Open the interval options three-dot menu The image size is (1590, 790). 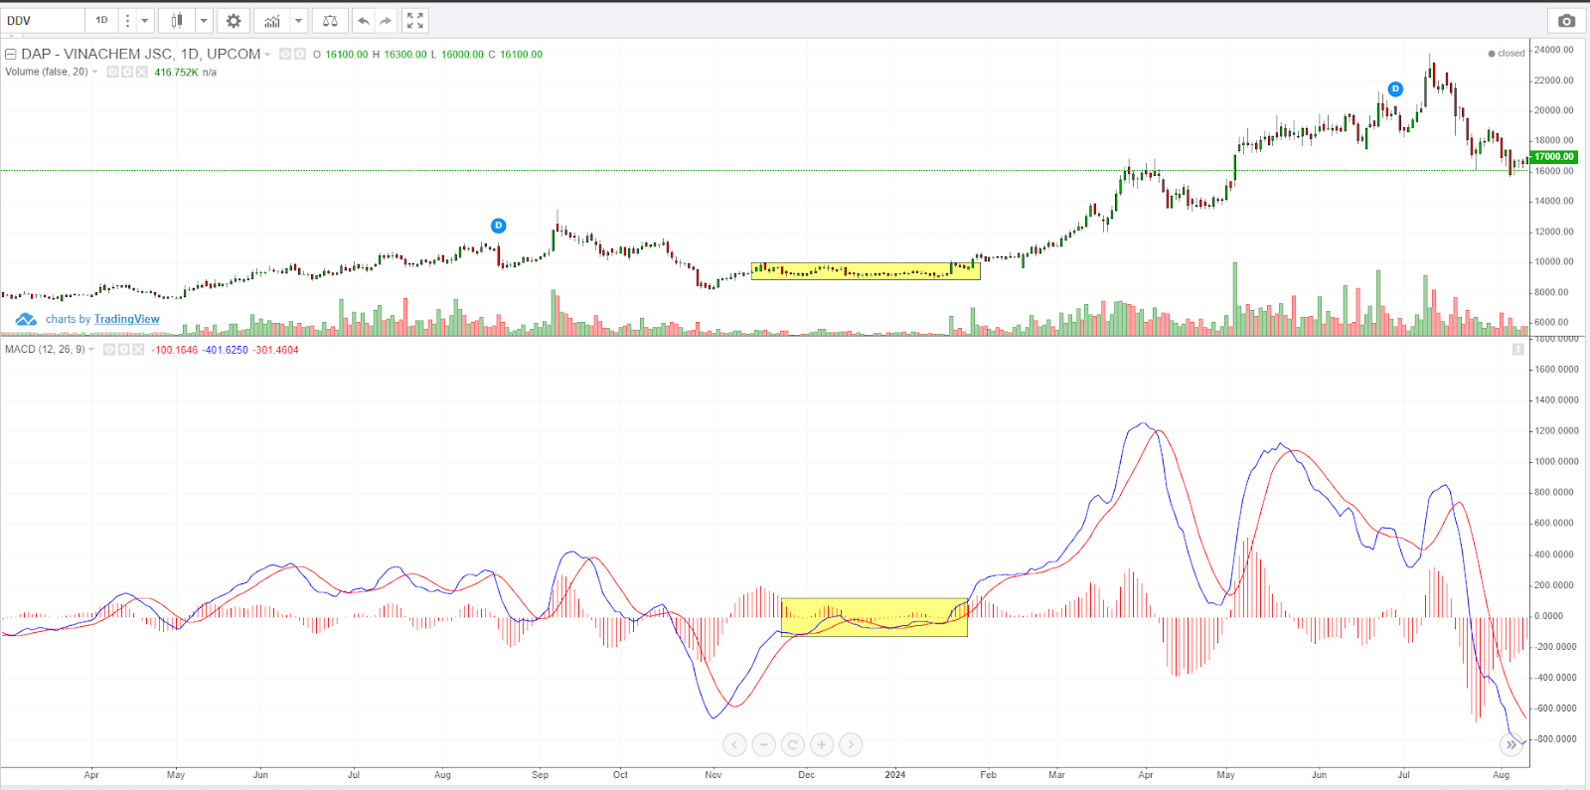[127, 20]
